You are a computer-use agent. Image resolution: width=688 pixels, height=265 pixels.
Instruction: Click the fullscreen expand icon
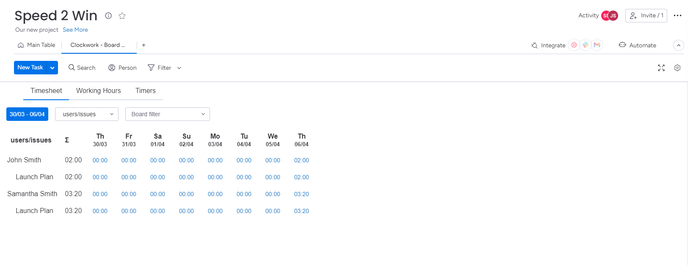coord(661,68)
